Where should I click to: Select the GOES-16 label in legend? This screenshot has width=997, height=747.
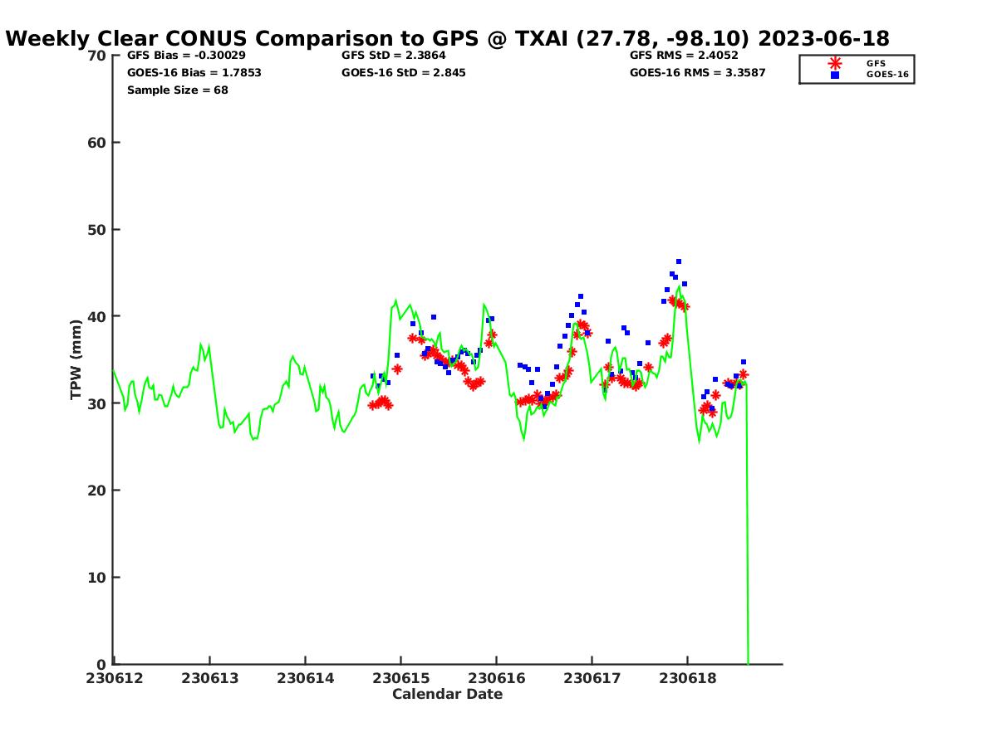(886, 75)
